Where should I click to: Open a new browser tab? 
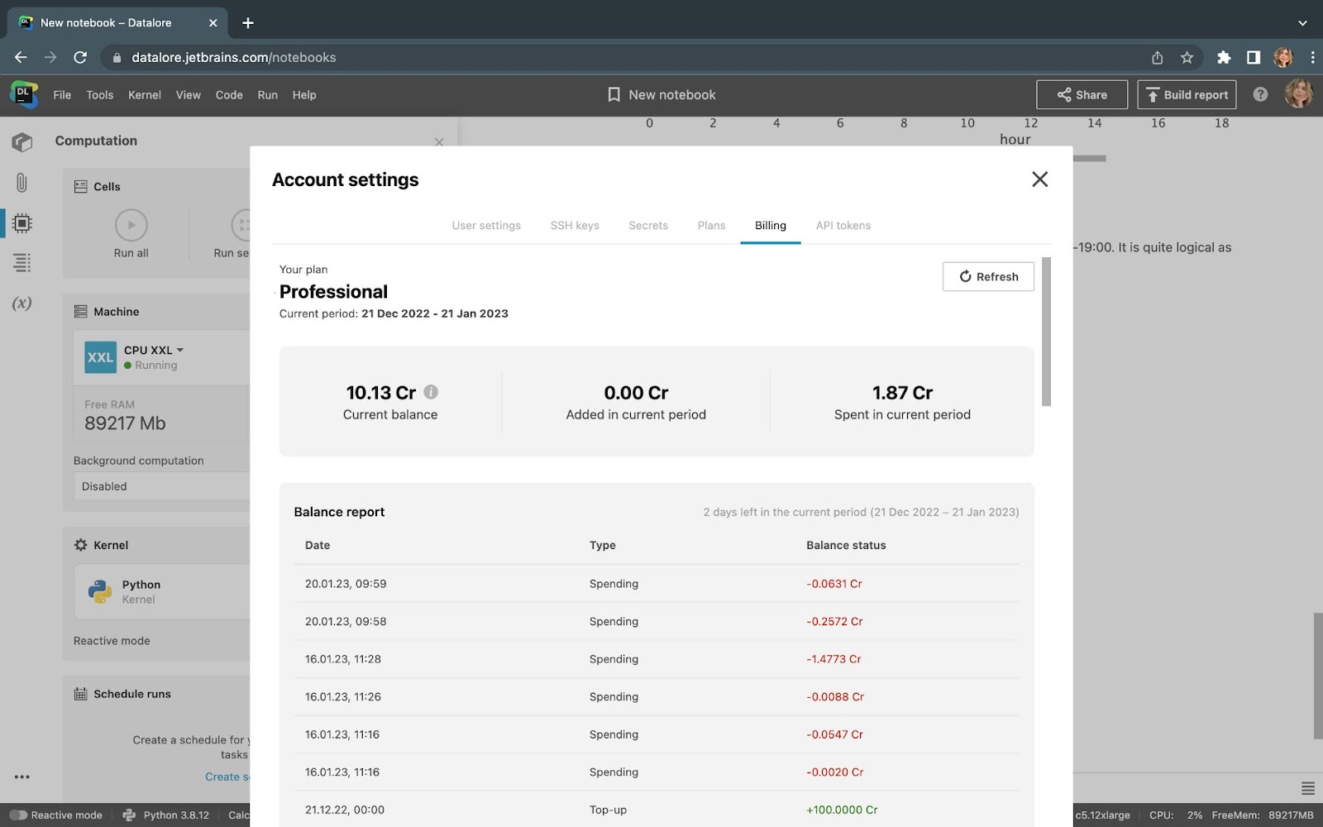click(x=248, y=23)
